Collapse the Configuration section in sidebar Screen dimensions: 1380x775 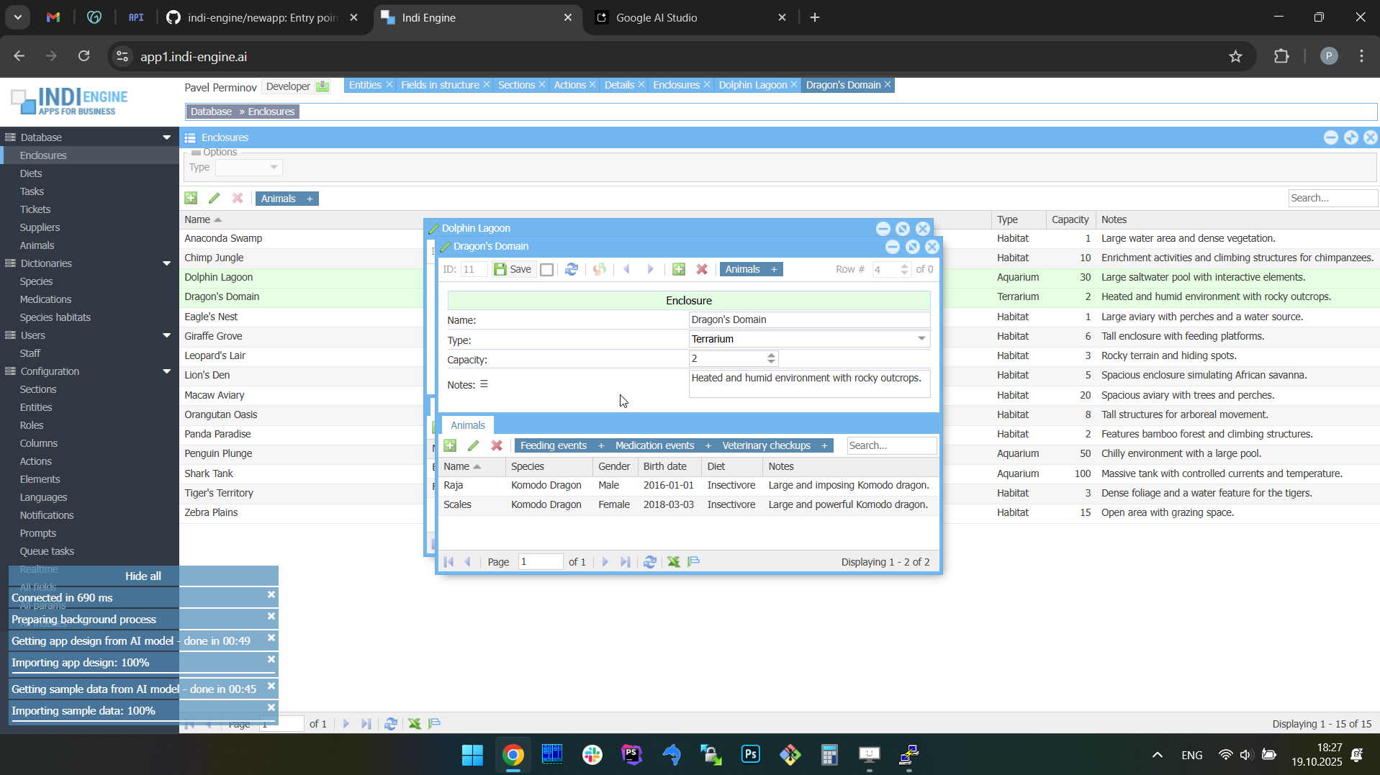tap(166, 371)
